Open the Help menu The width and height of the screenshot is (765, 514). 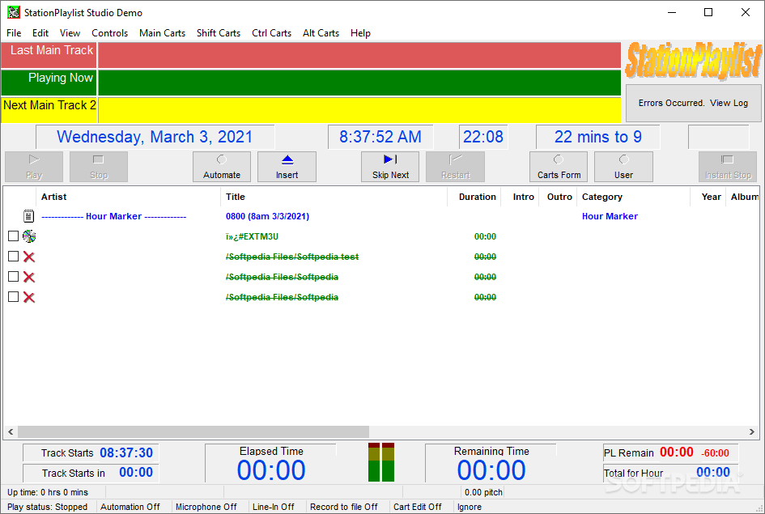click(360, 33)
